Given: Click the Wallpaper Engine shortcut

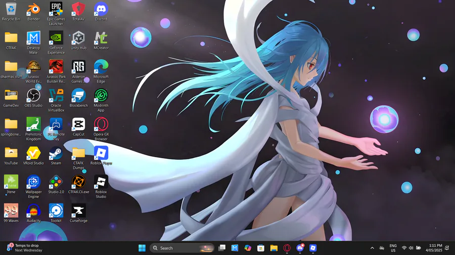Looking at the screenshot, I should click(33, 187).
